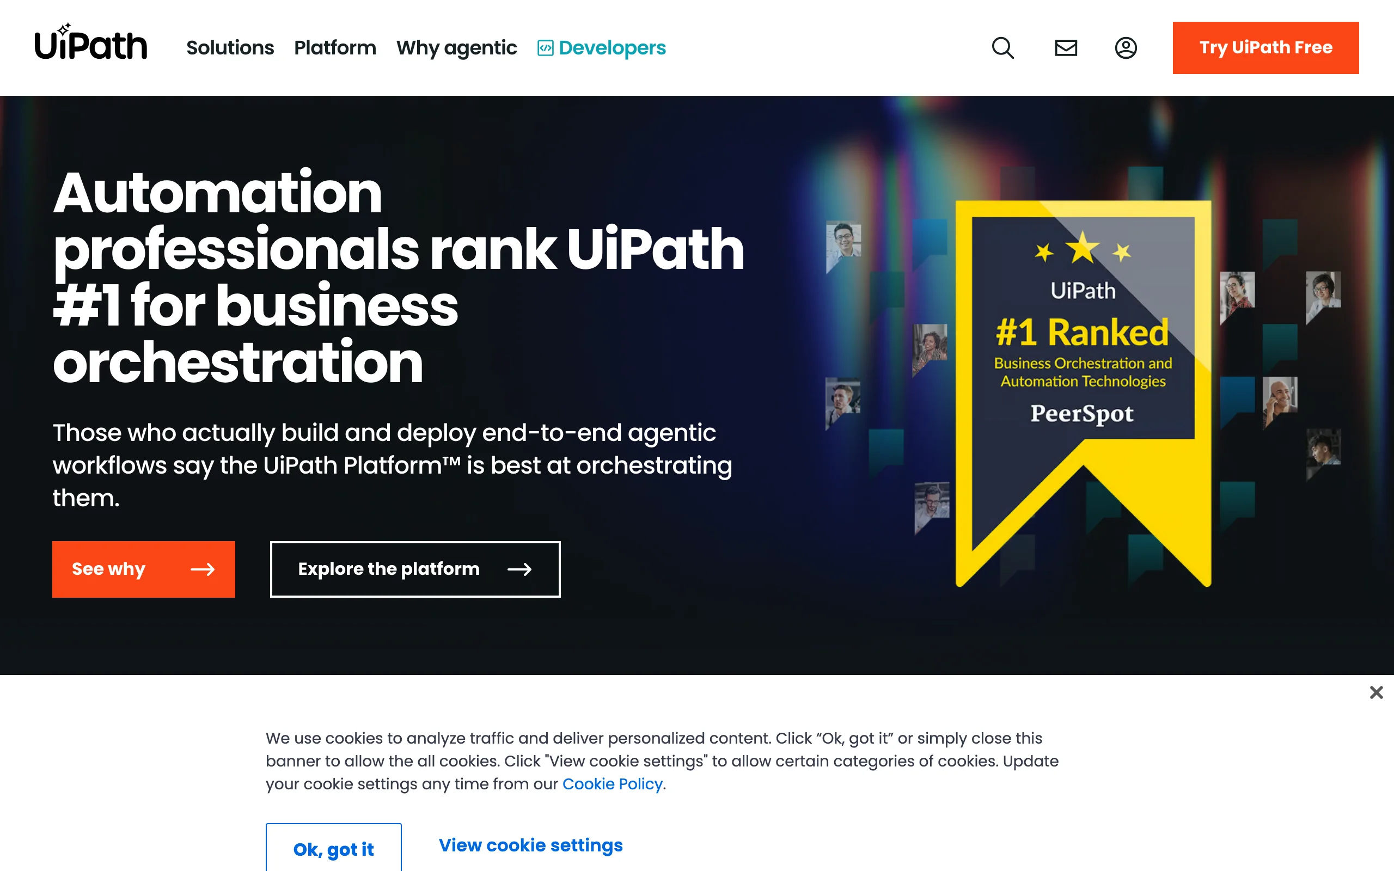Open the user account icon
Image resolution: width=1394 pixels, height=871 pixels.
[x=1126, y=48]
